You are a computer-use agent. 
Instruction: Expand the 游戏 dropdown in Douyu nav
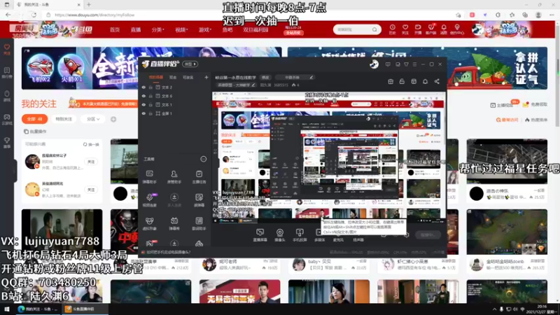205,29
